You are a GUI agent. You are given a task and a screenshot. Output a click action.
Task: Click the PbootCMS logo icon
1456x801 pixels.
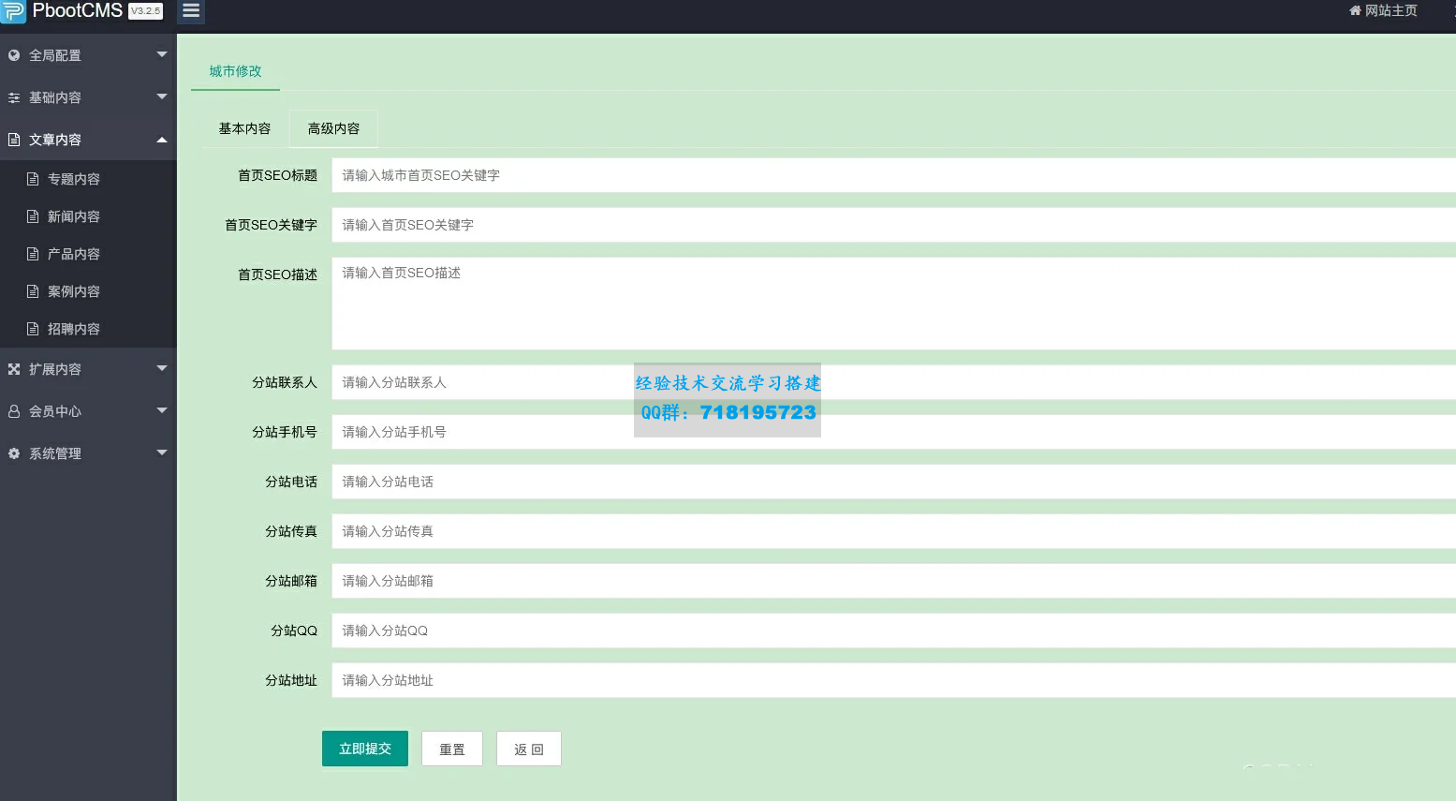(13, 11)
